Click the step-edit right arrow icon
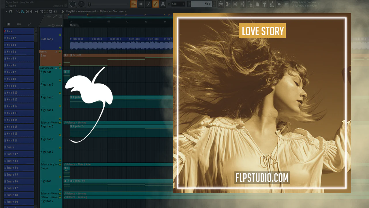Screen dimensions: 369x208 tap(141, 4)
